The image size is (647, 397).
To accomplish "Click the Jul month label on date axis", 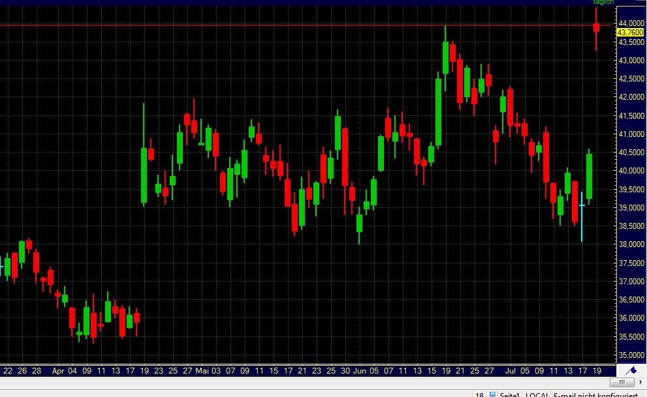I will tap(511, 371).
